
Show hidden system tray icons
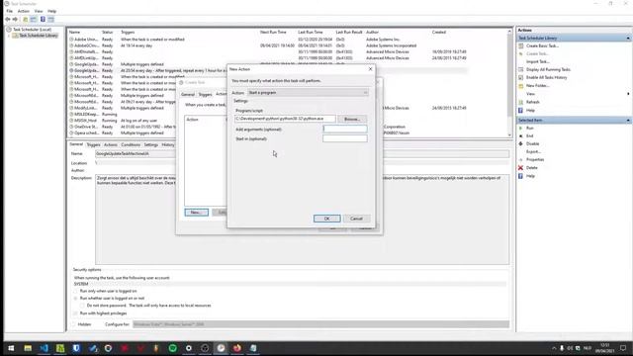(554, 348)
